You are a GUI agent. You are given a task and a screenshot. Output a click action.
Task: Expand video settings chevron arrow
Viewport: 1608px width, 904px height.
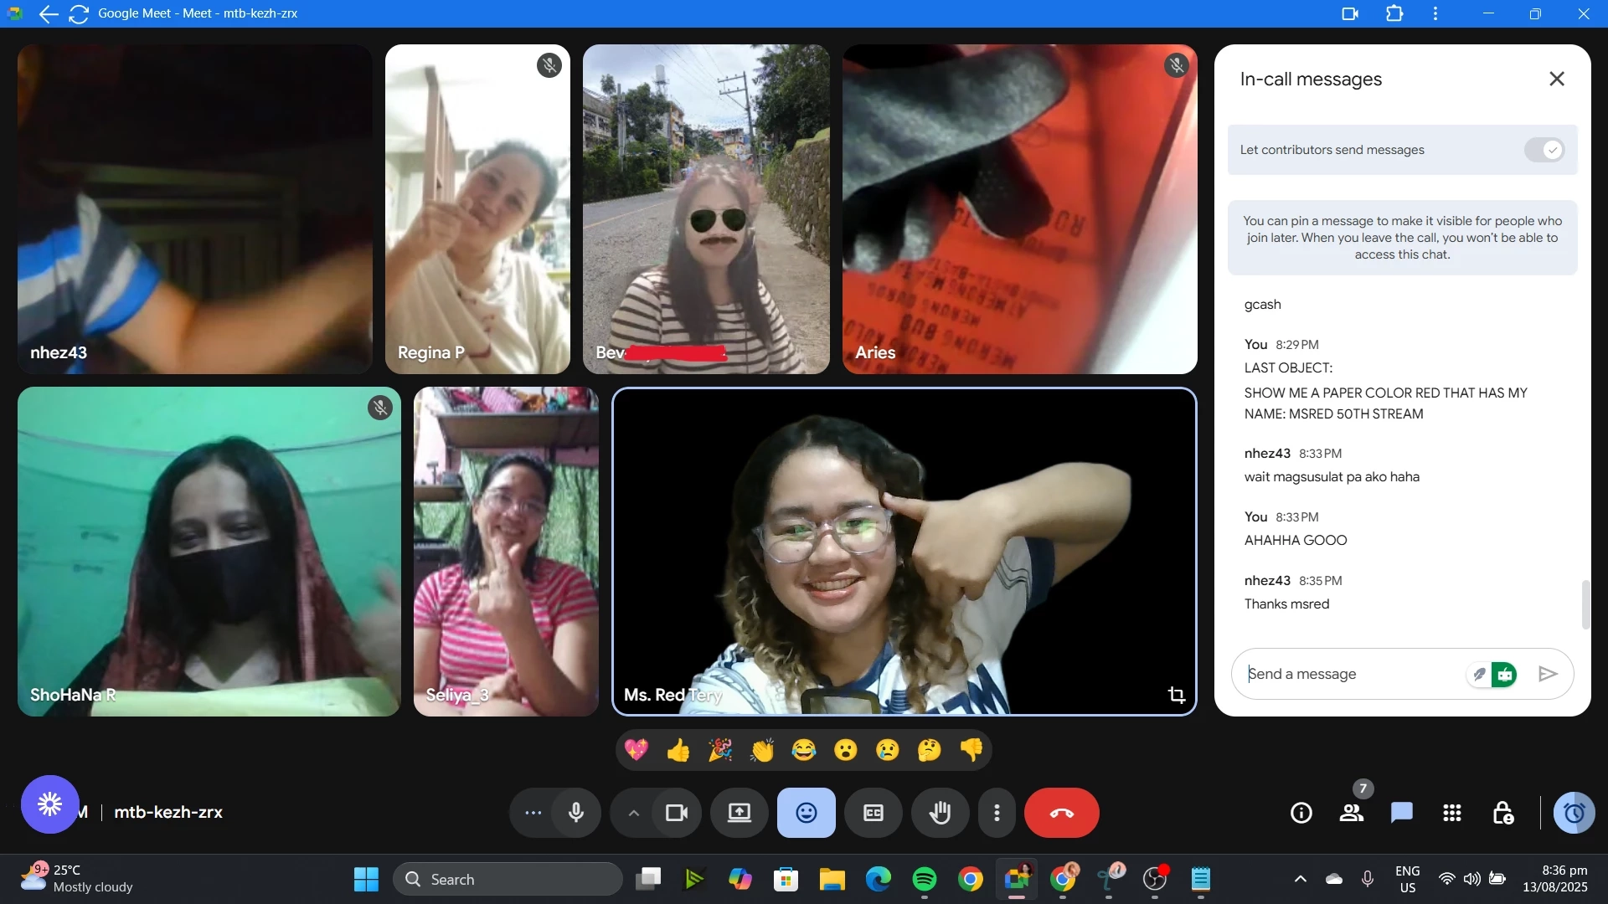(x=634, y=813)
